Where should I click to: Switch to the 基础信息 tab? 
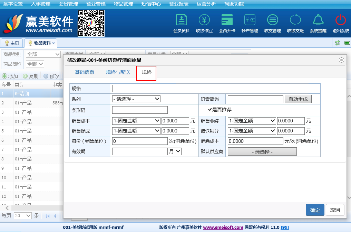coord(84,72)
